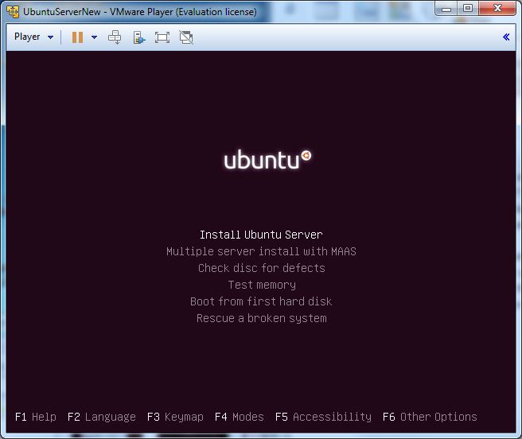
Task: Collapse toolbar with double chevron
Action: tap(506, 37)
